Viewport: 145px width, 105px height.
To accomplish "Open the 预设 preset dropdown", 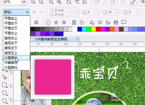I will tap(16, 12).
